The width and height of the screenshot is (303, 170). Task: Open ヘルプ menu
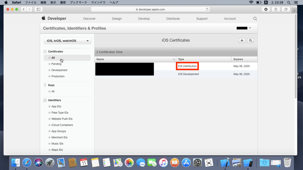click(x=114, y=2)
